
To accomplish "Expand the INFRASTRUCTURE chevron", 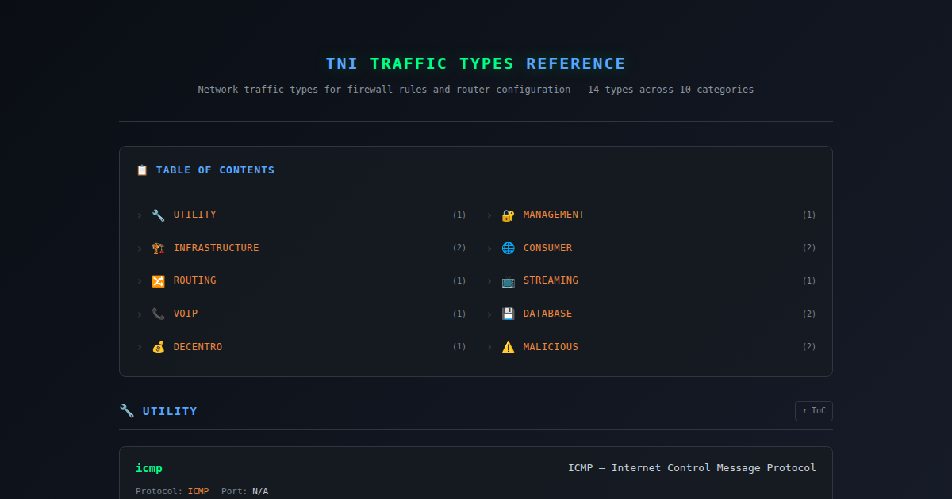I will pyautogui.click(x=140, y=248).
